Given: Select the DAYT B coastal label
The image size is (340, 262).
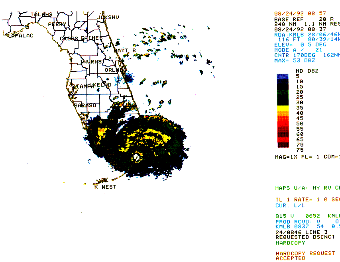Looking at the screenshot, I should pyautogui.click(x=125, y=51).
